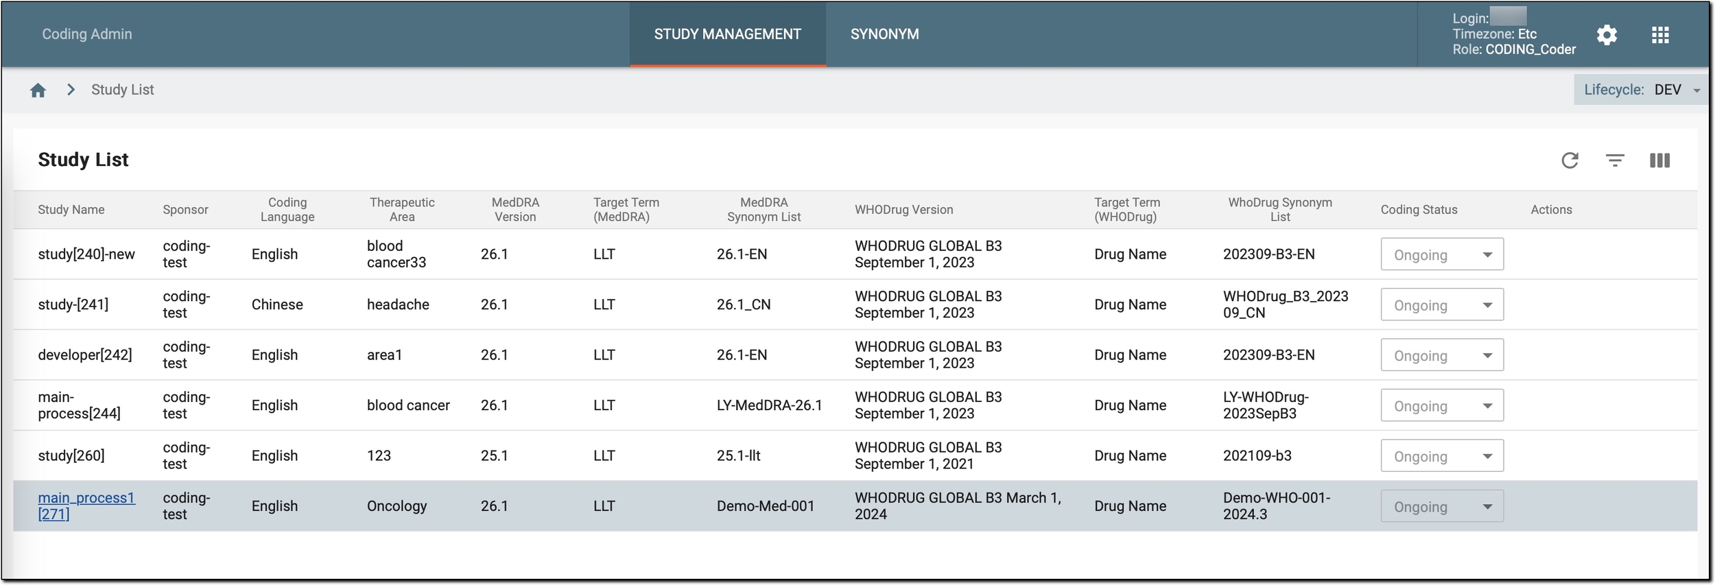1715x585 pixels.
Task: Select the study-[241] study name
Action: 73,305
